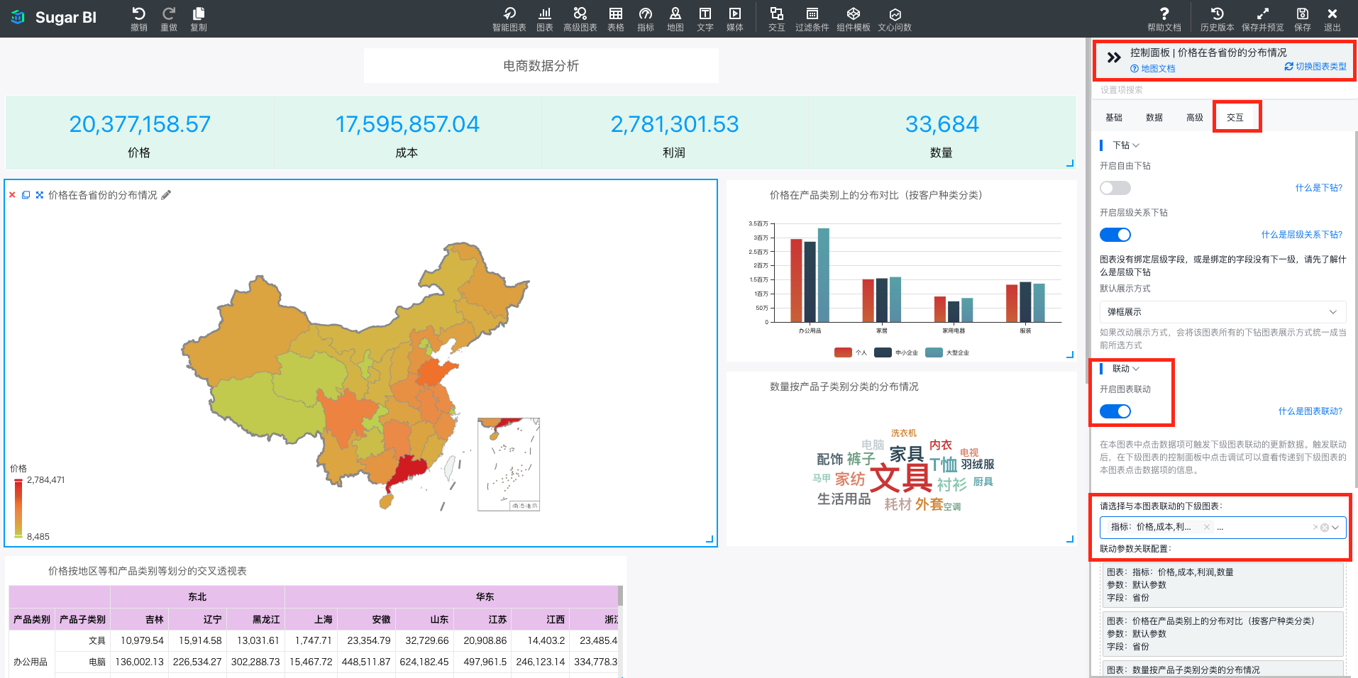Open the 什么是层级关系下钻? help link

click(x=1302, y=235)
